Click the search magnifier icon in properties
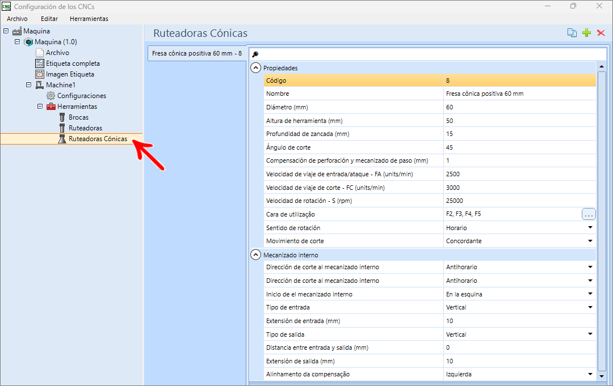 (255, 54)
